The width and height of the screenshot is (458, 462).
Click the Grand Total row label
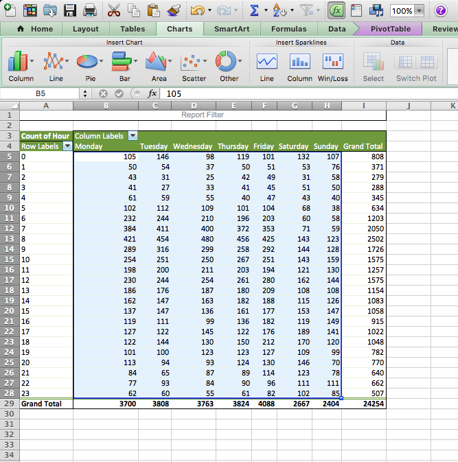[46, 404]
